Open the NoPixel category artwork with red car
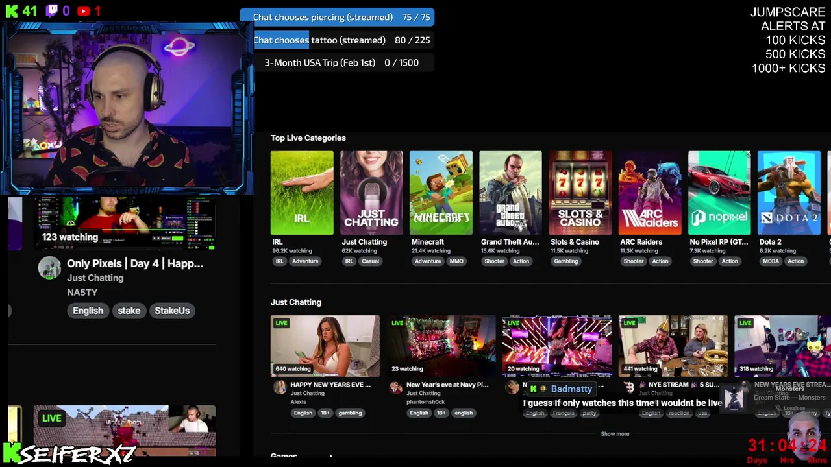The width and height of the screenshot is (831, 467). (x=719, y=193)
